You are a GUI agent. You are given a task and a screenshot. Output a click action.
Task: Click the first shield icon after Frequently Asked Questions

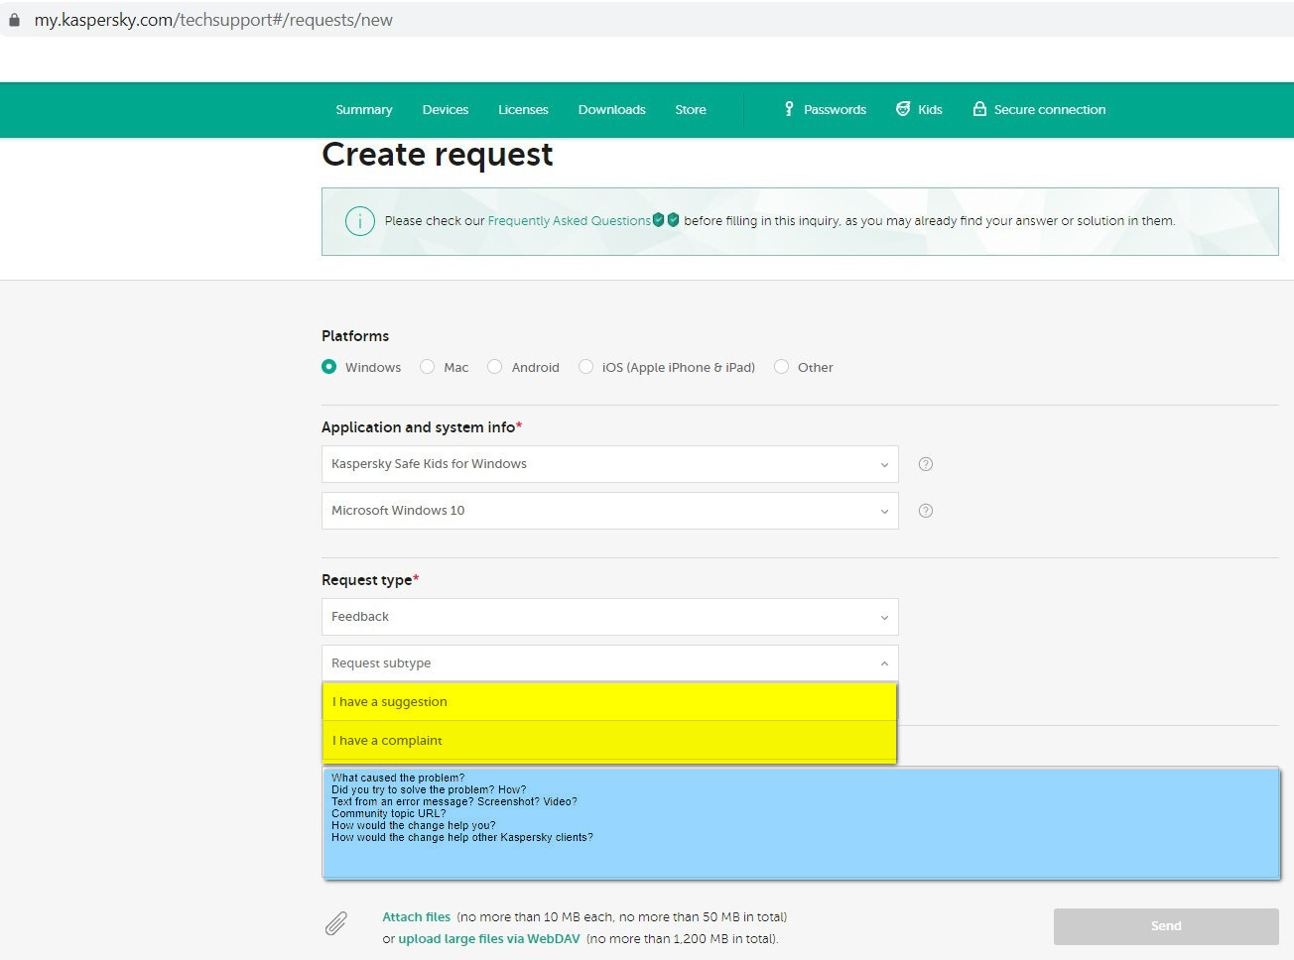click(x=658, y=220)
